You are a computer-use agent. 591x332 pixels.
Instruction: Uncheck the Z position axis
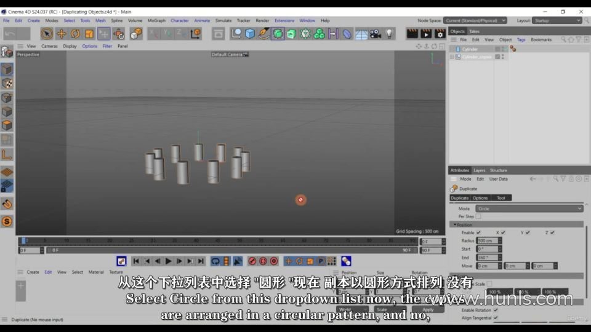[x=552, y=232]
